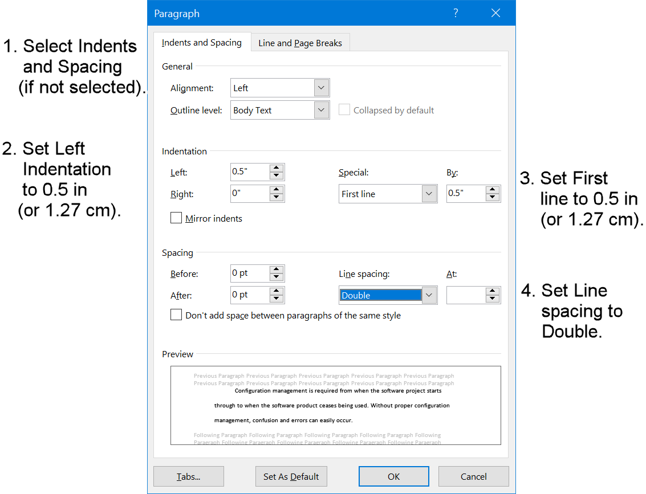
Task: Open the Special indentation dropdown
Action: (x=429, y=194)
